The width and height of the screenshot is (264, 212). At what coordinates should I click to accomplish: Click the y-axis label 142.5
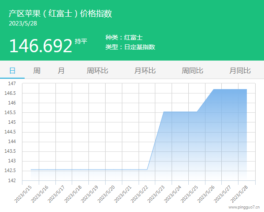10,170
